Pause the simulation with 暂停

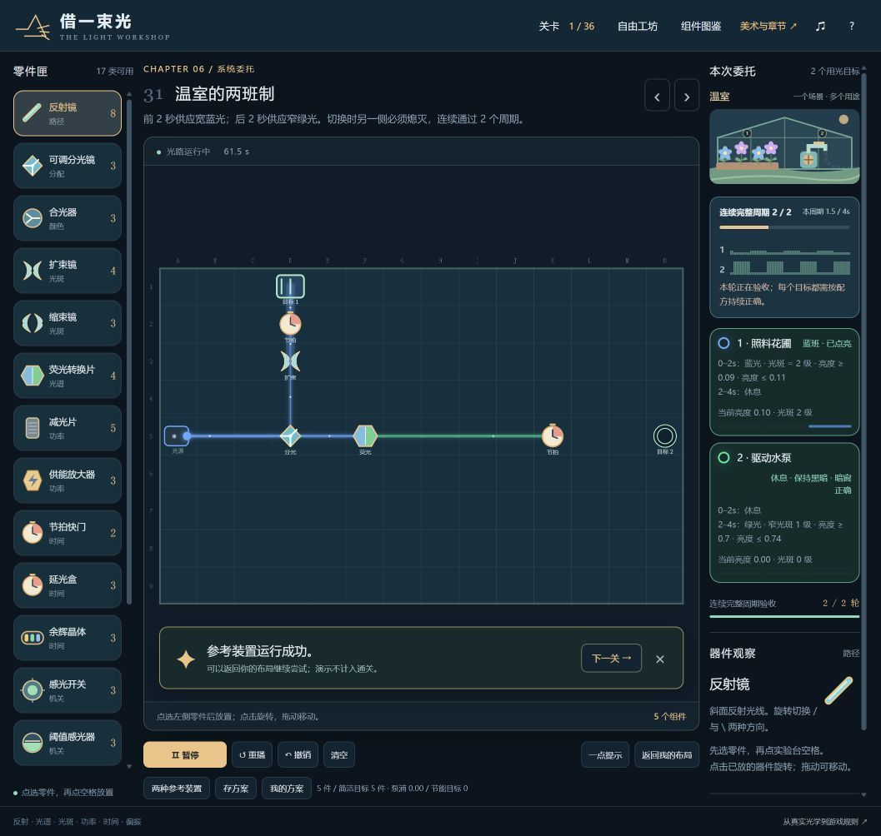(x=185, y=755)
